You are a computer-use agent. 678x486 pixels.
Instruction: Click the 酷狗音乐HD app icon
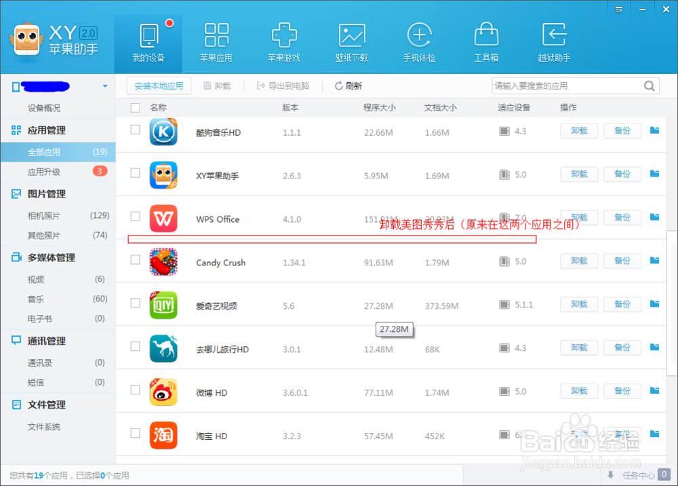pyautogui.click(x=163, y=132)
